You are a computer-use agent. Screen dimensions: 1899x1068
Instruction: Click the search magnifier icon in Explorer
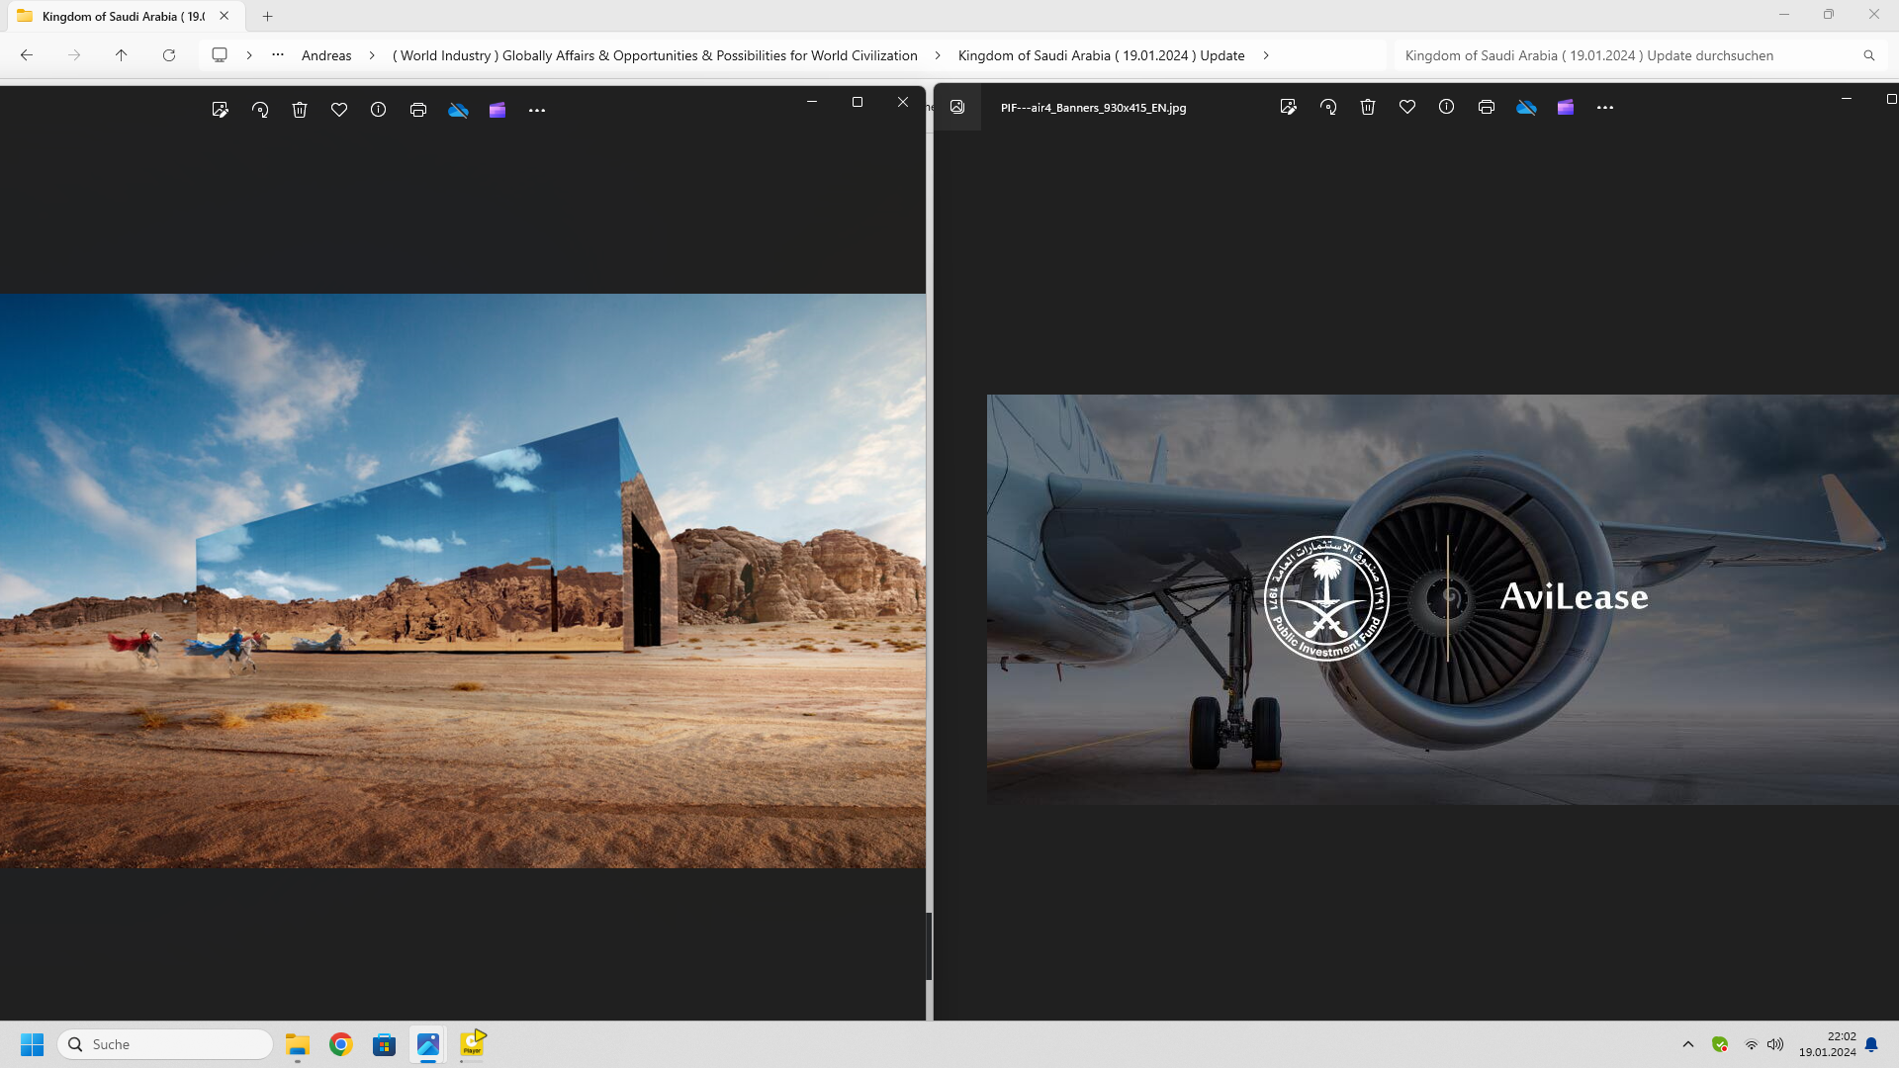(1869, 55)
